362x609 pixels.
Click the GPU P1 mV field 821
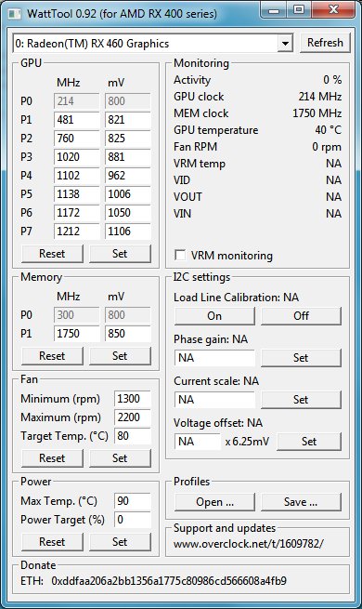(127, 120)
